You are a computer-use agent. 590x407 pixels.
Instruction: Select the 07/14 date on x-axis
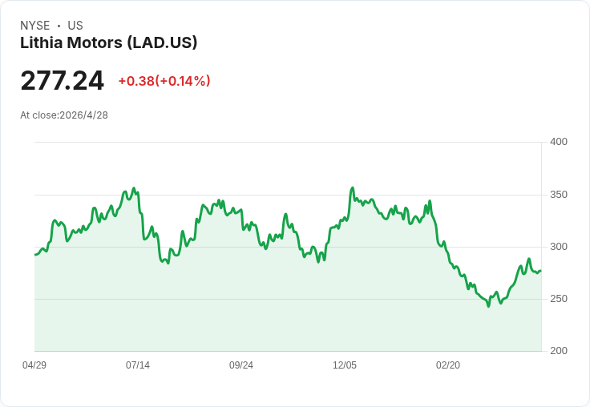click(138, 365)
